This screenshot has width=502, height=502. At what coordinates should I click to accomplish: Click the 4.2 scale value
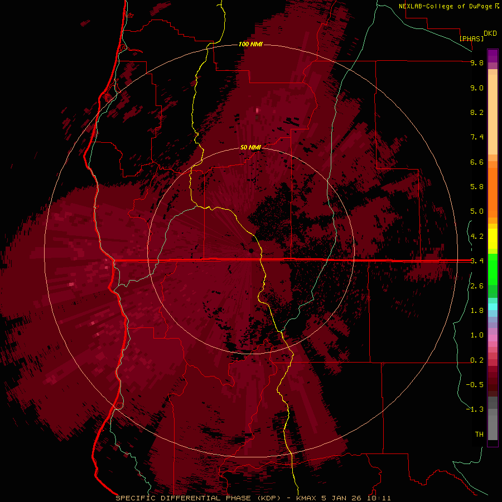click(x=477, y=236)
